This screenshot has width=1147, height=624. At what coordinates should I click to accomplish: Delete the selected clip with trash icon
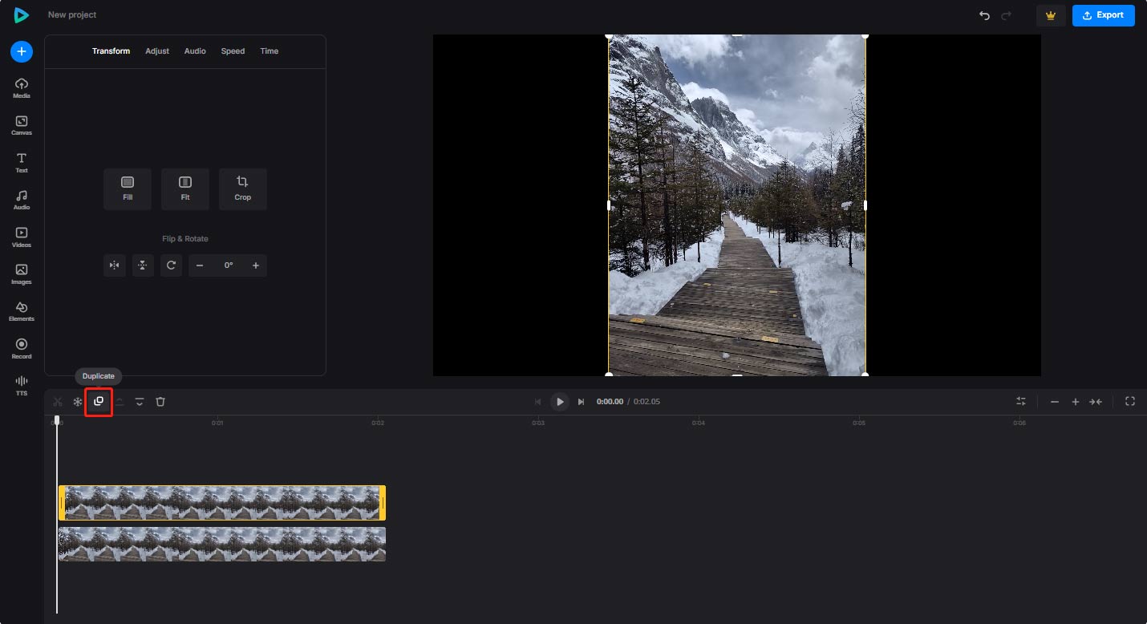pyautogui.click(x=160, y=402)
